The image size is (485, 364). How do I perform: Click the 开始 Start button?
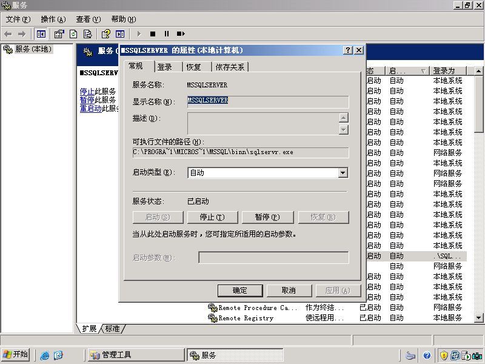(16, 355)
